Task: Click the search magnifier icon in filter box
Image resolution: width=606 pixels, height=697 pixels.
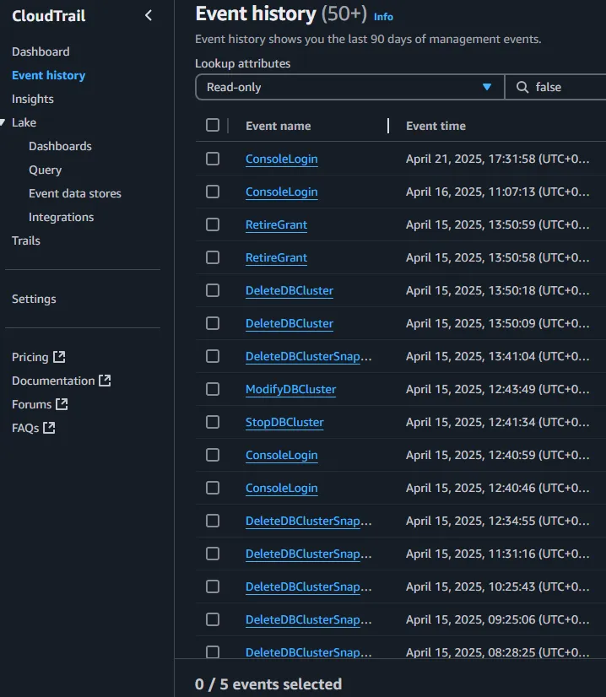Action: 522,87
